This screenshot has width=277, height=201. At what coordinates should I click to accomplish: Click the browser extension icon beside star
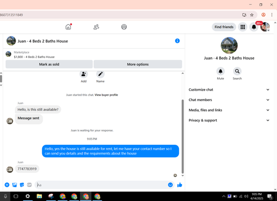coord(264,15)
